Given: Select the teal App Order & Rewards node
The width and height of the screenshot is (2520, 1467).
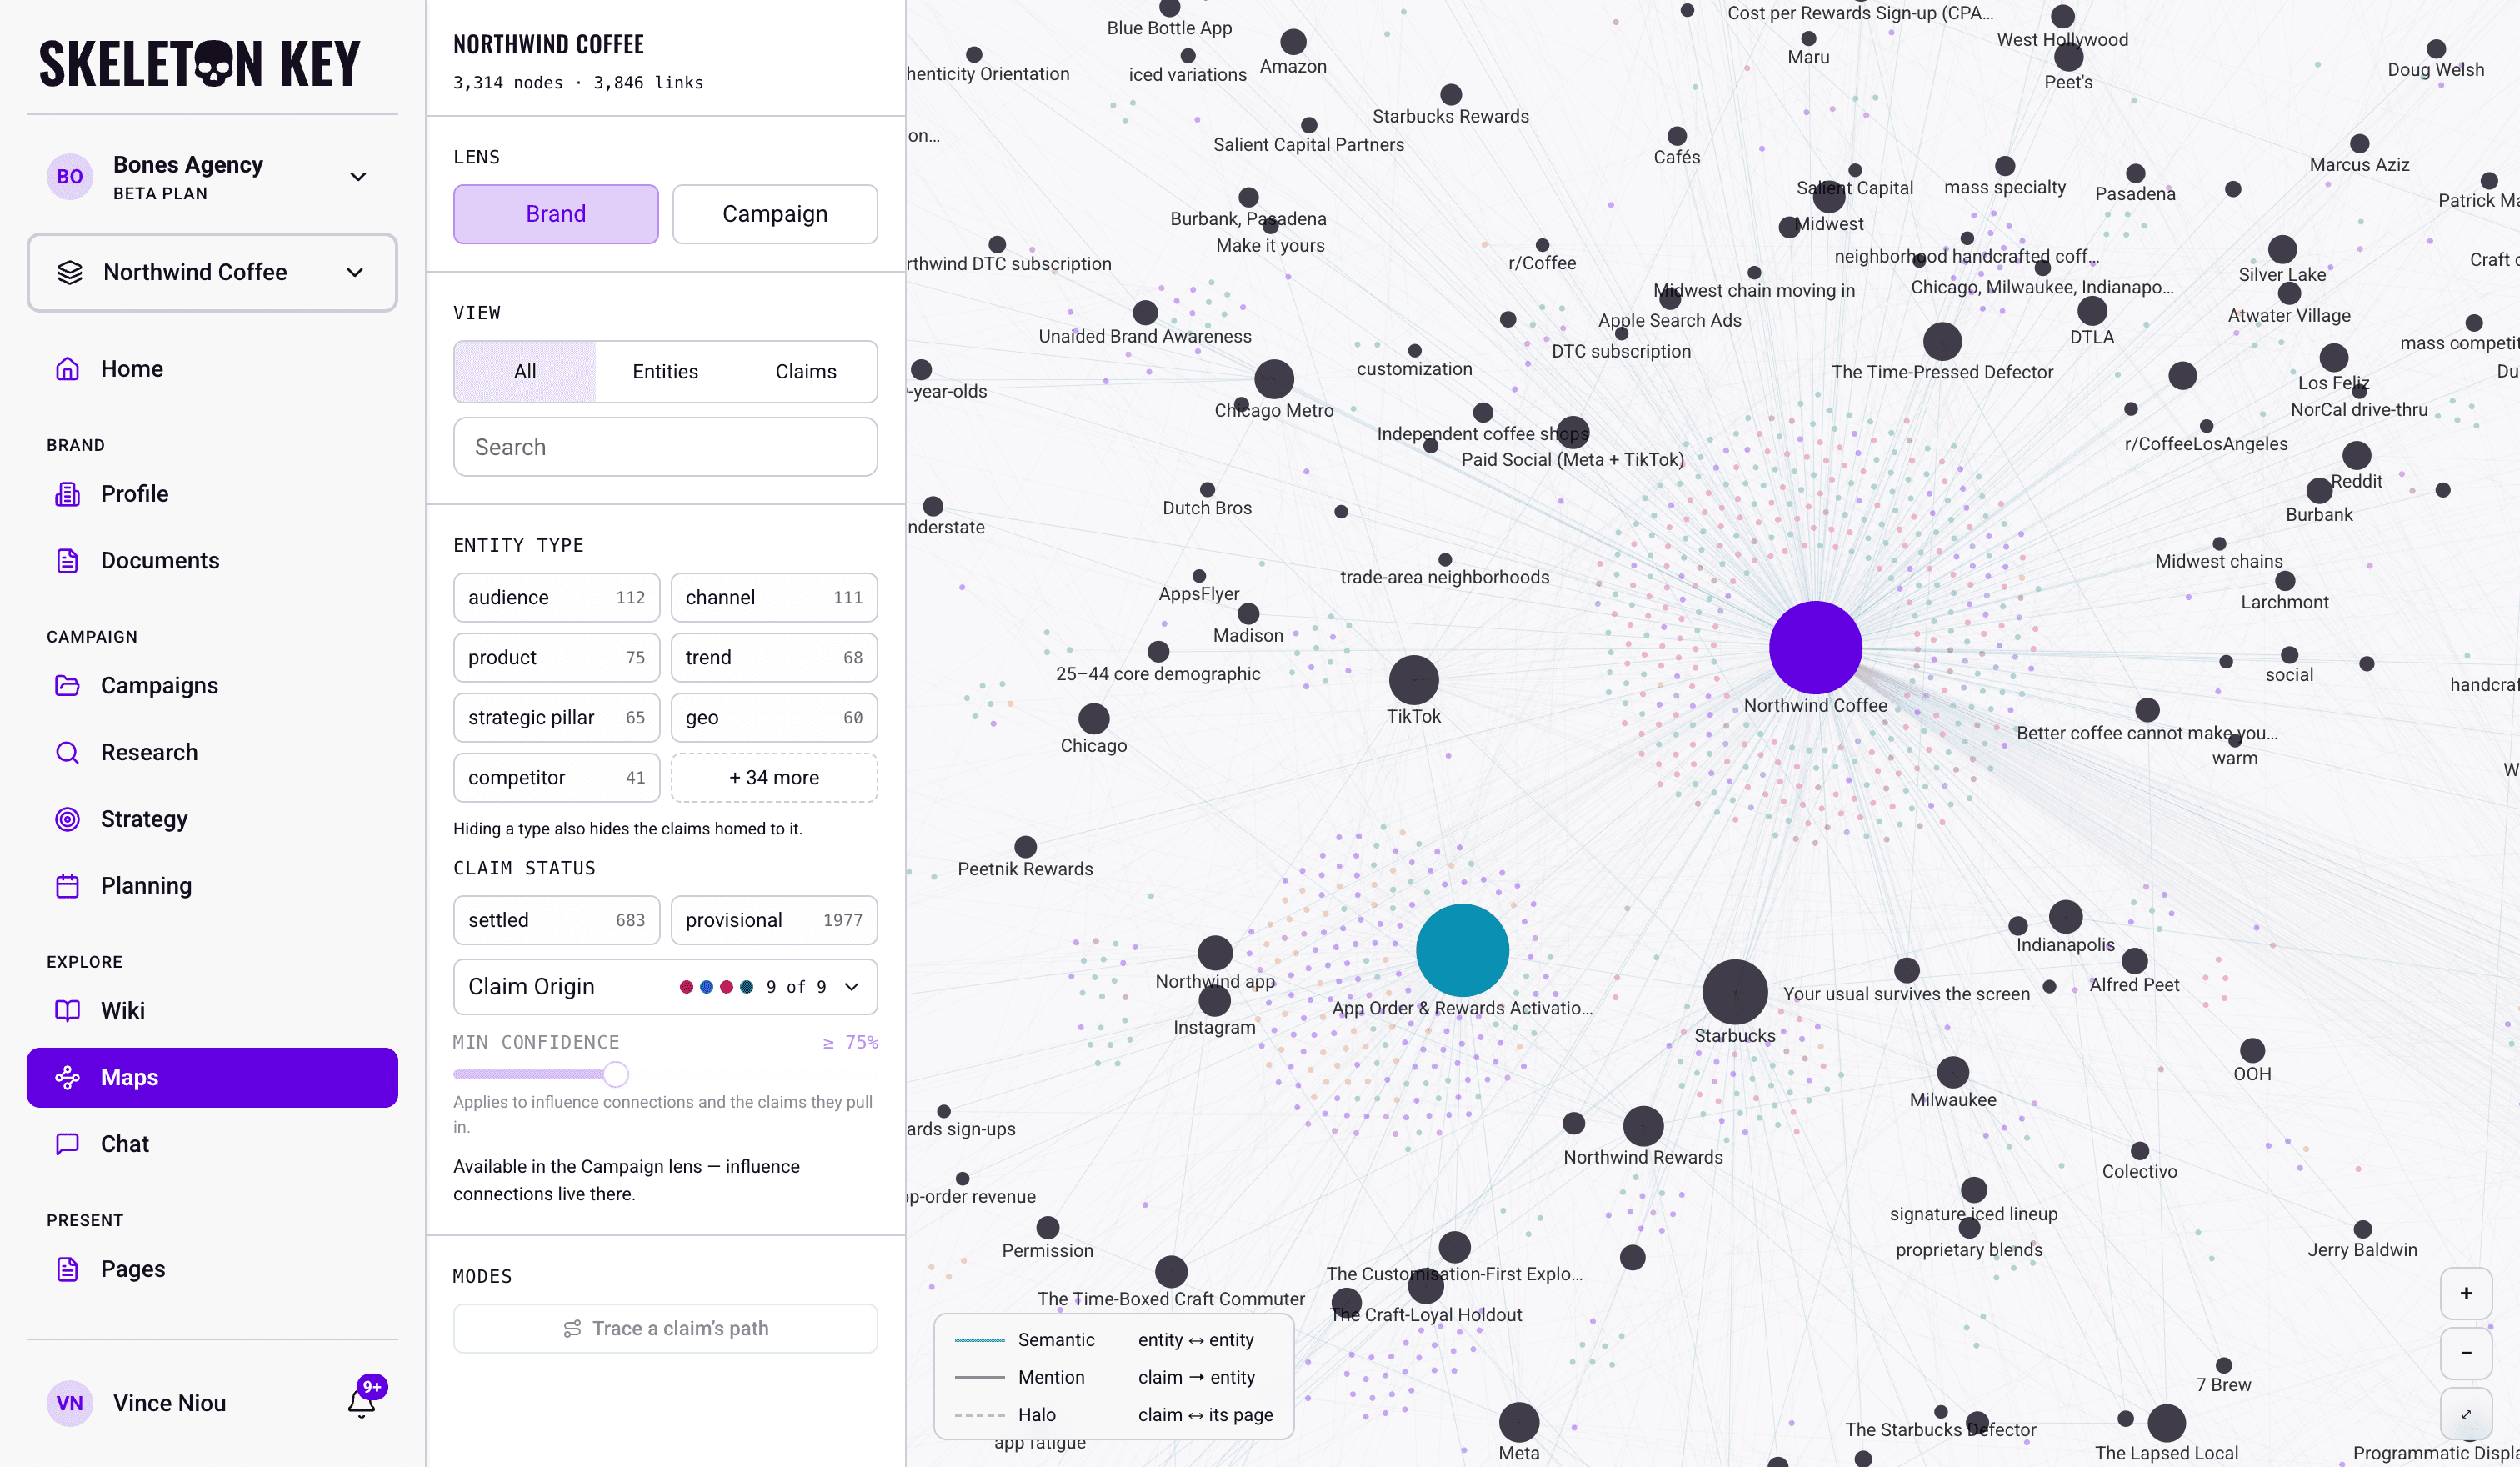Looking at the screenshot, I should pyautogui.click(x=1462, y=950).
